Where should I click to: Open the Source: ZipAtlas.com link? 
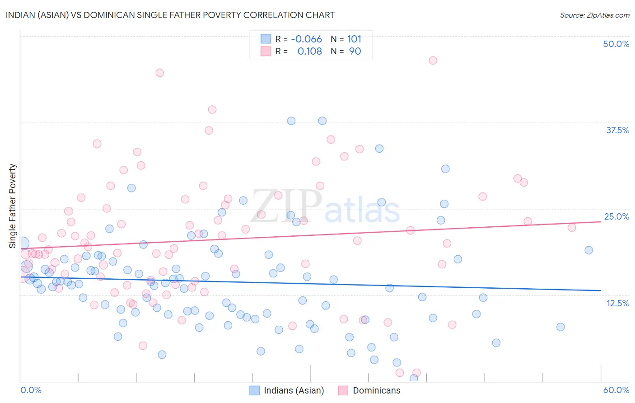(x=595, y=15)
